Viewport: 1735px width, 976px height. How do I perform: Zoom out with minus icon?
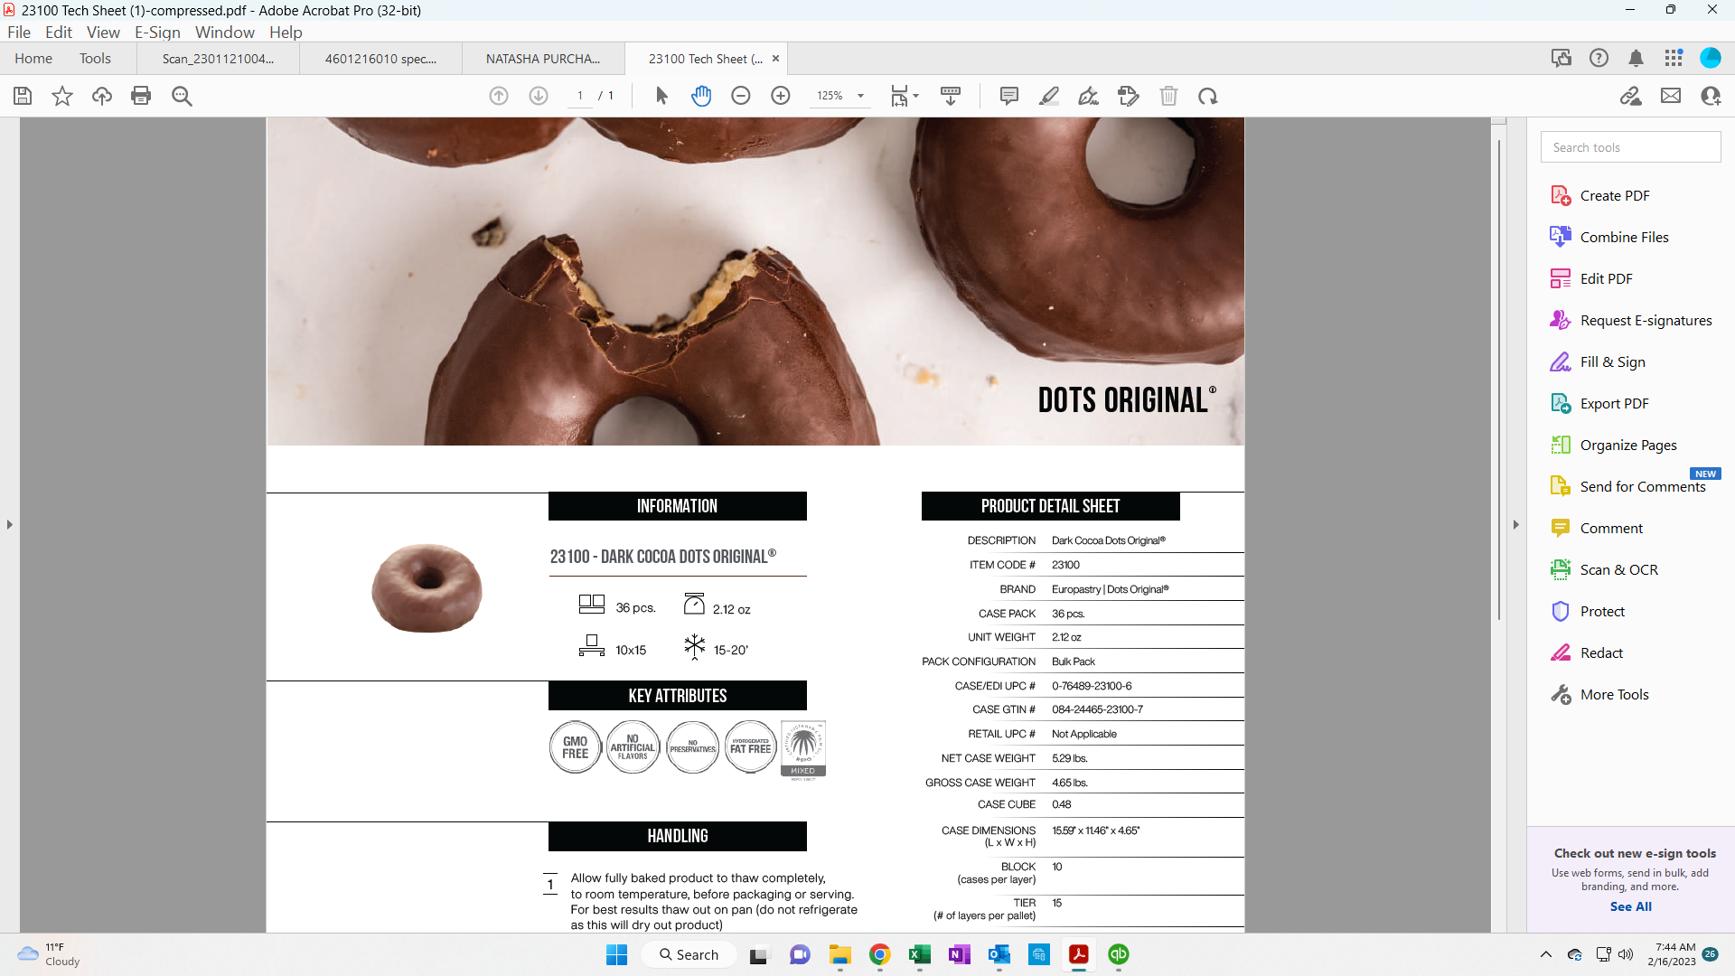(741, 96)
